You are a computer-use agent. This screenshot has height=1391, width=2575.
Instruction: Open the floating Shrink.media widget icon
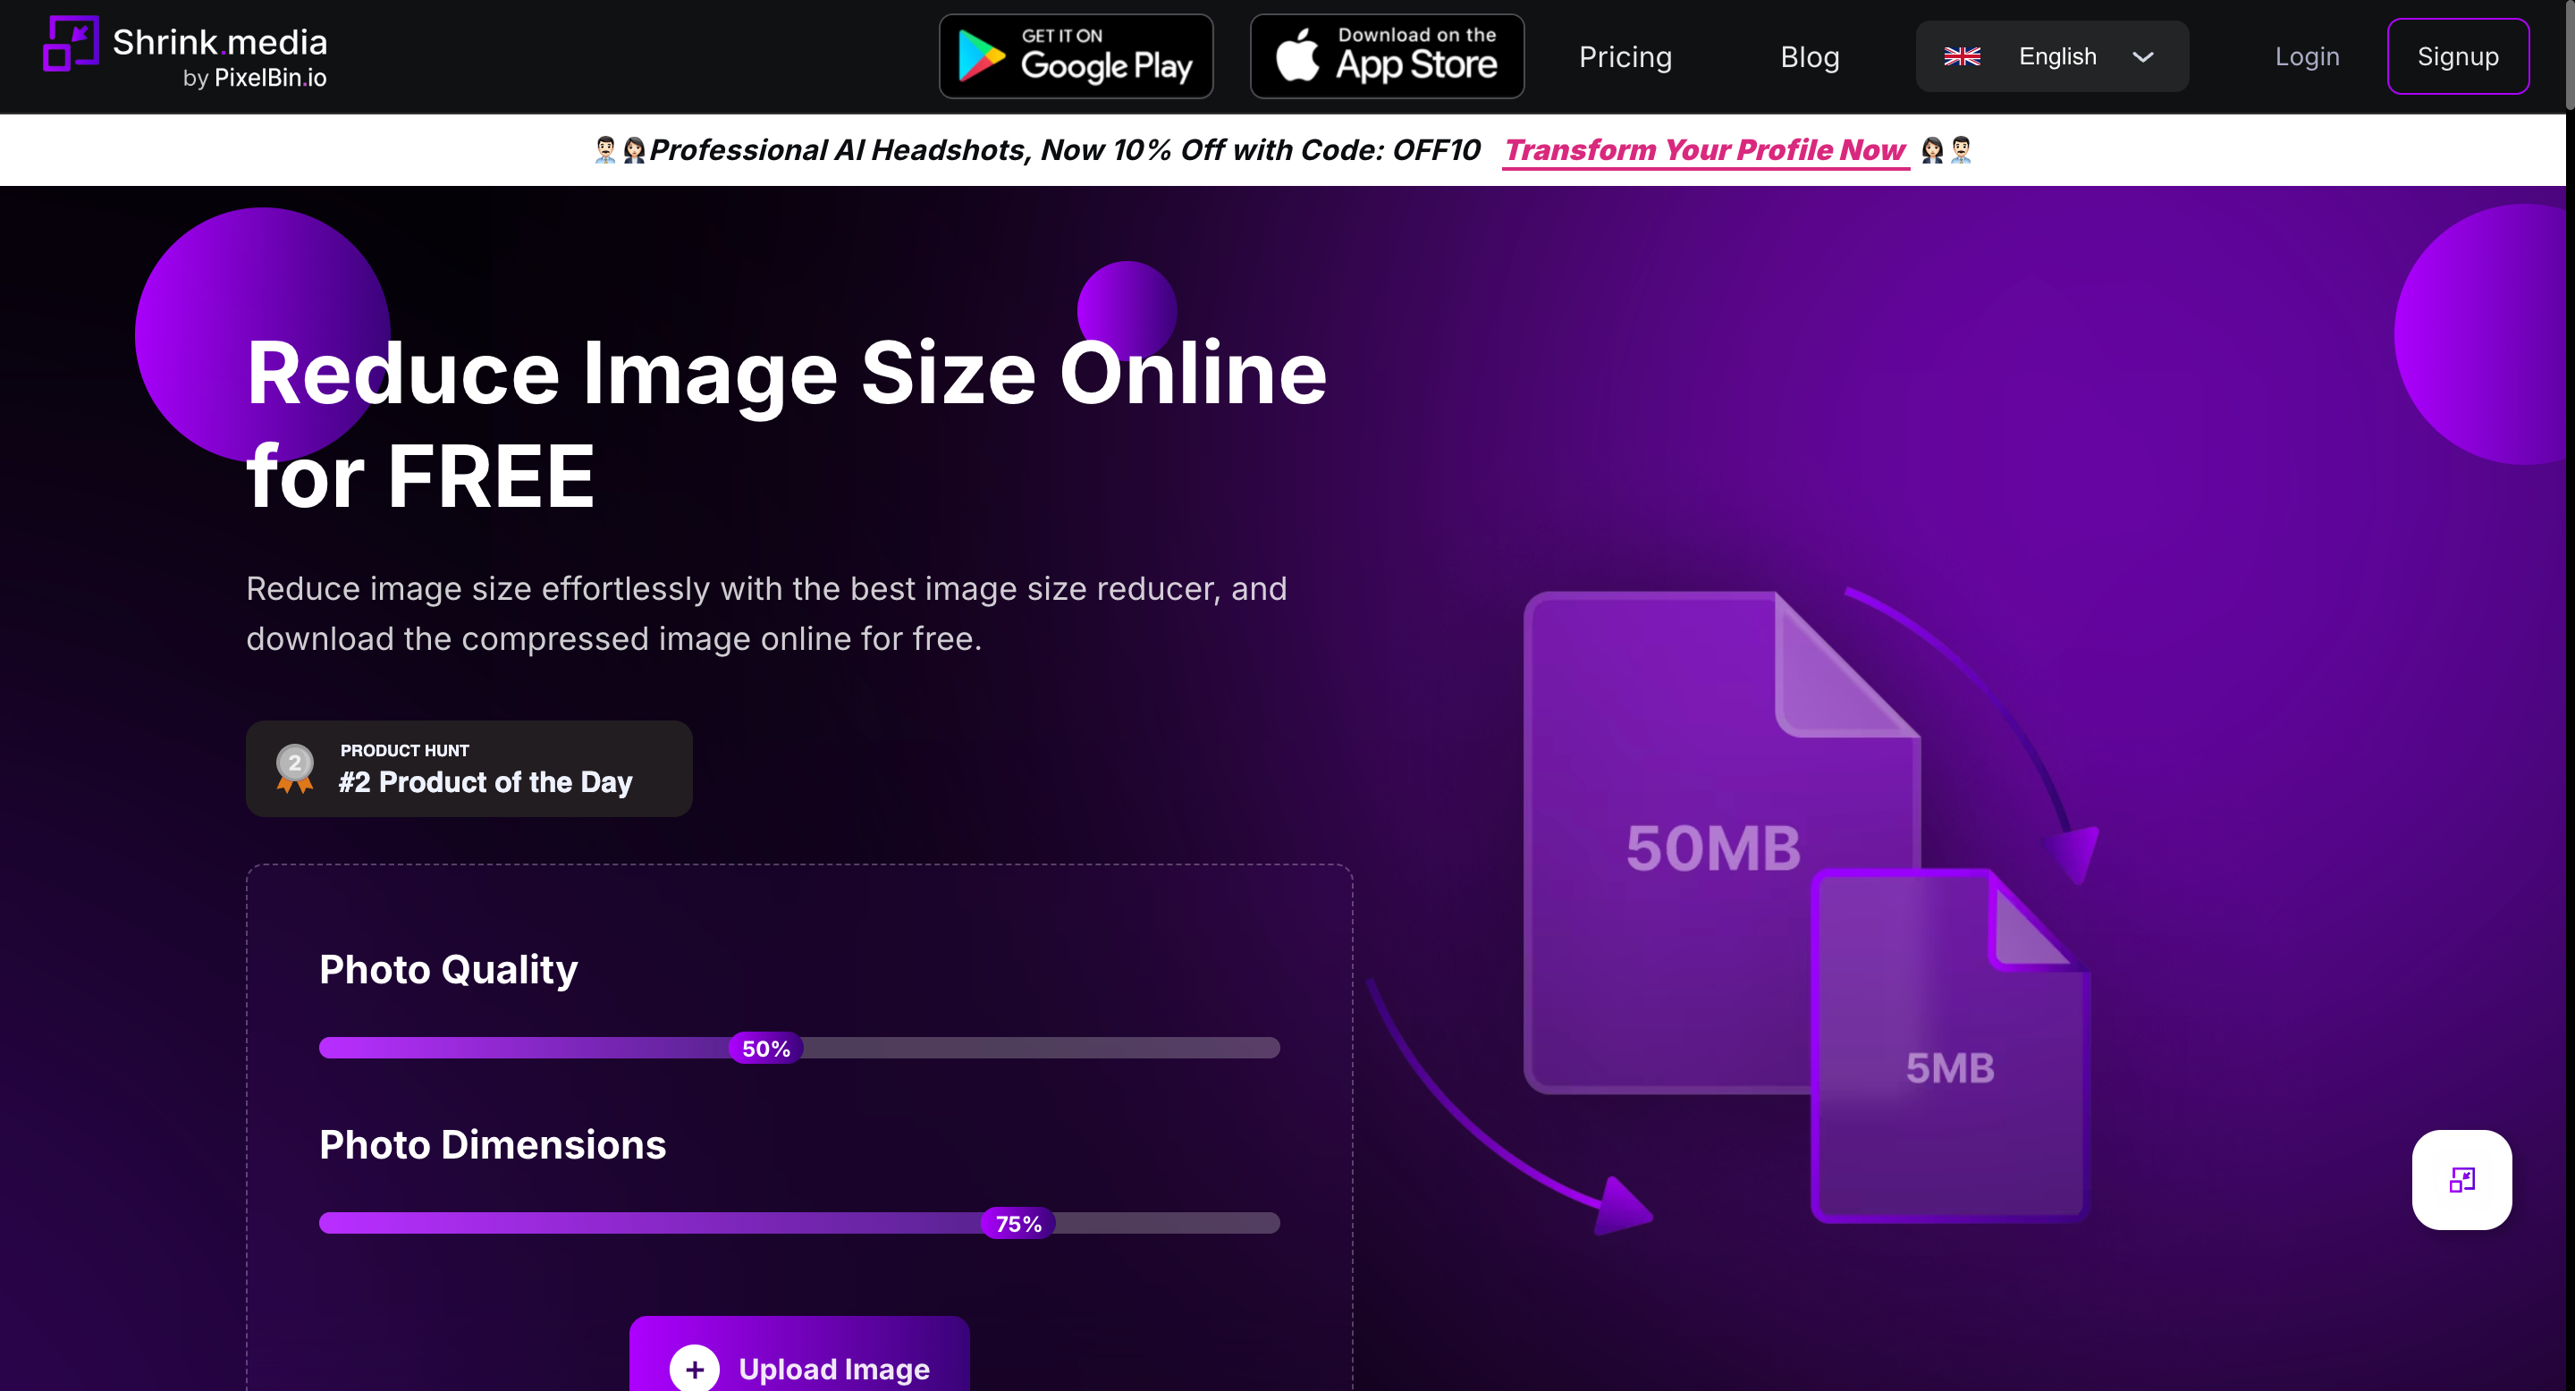click(x=2461, y=1179)
